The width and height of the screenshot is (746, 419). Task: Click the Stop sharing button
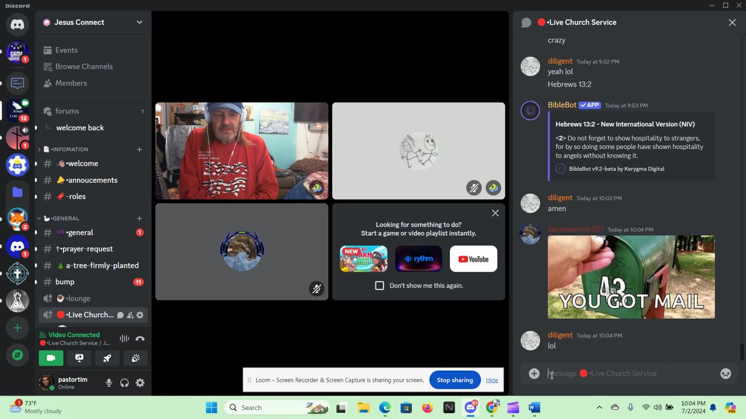point(455,380)
